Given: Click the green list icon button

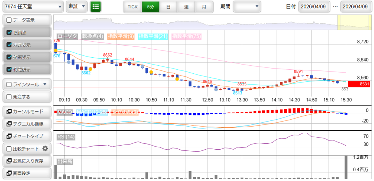Looking at the screenshot, I should point(96,6).
